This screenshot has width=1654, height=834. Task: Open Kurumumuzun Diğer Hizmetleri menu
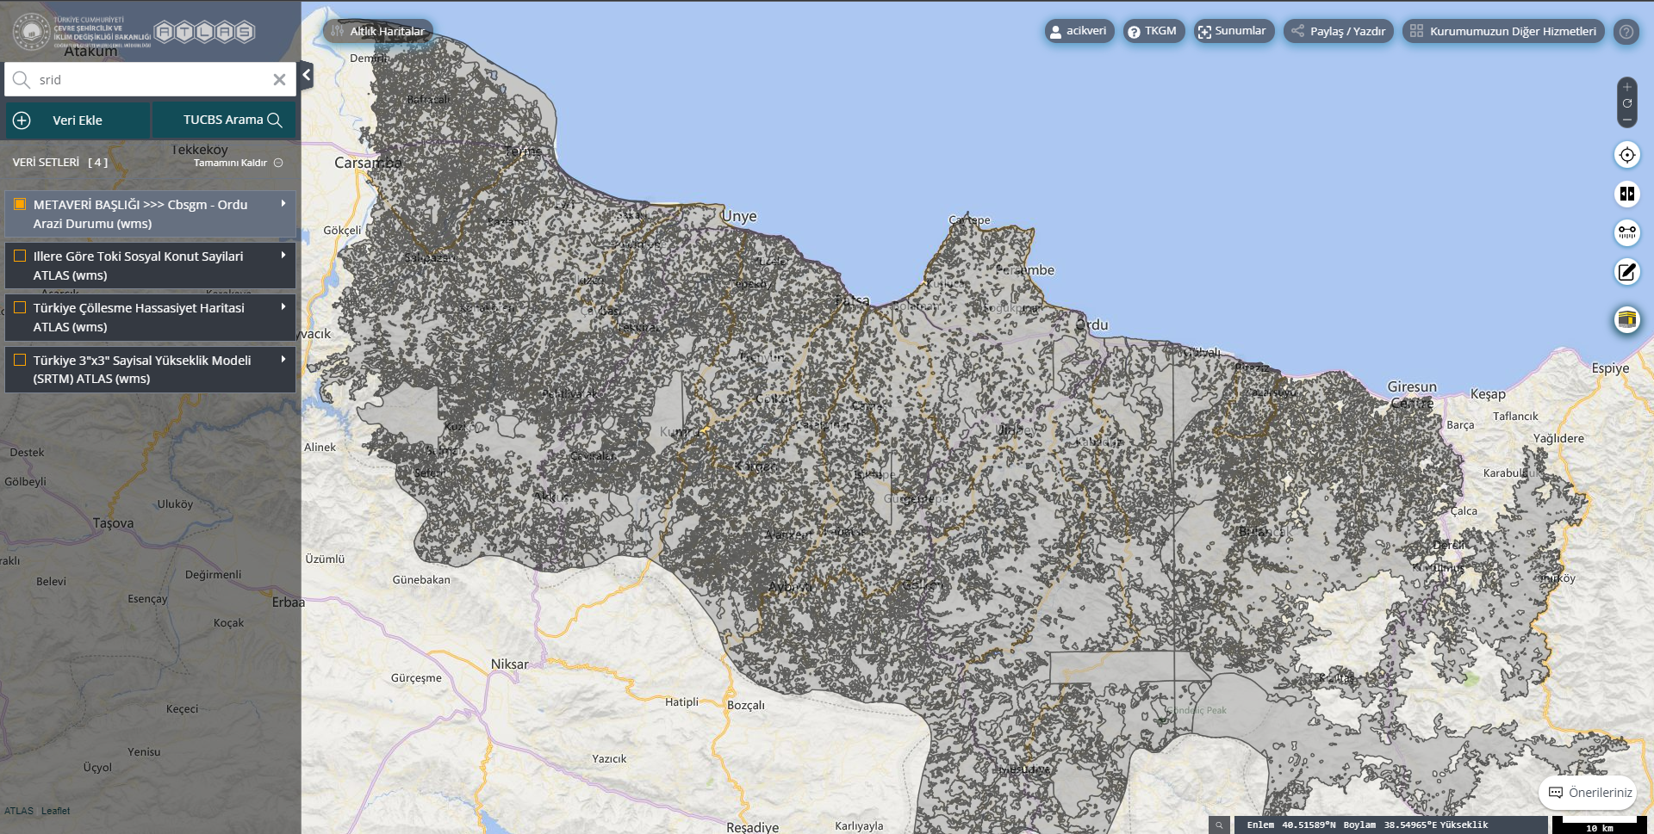click(x=1503, y=31)
